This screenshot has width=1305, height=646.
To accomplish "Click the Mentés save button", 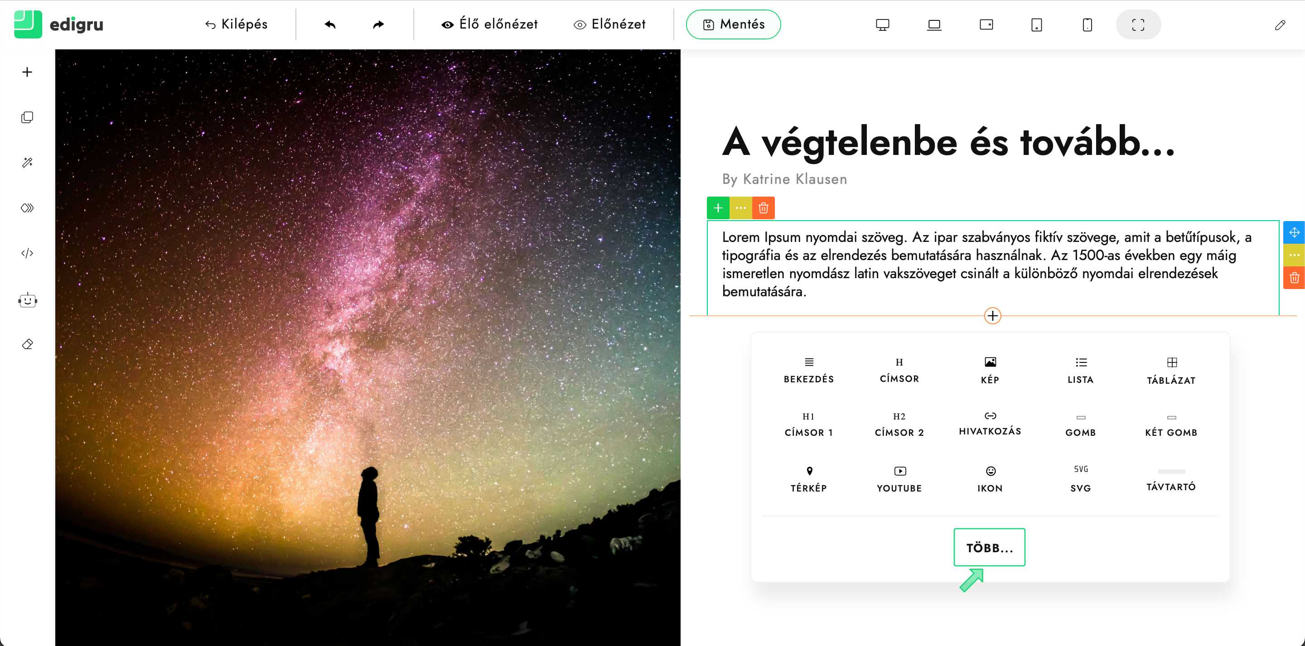I will coord(733,24).
